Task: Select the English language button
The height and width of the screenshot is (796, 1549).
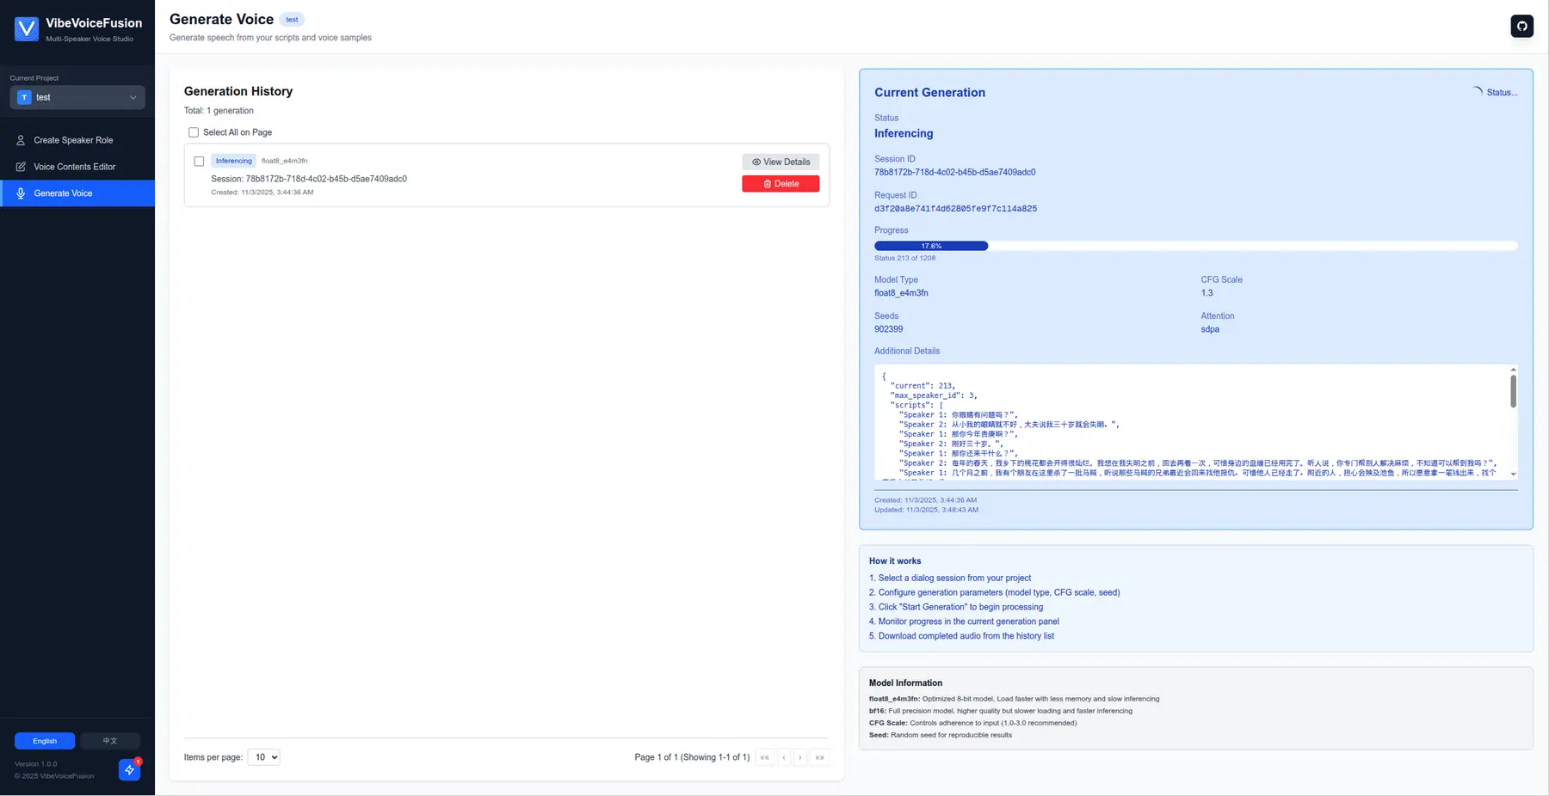Action: click(x=45, y=741)
